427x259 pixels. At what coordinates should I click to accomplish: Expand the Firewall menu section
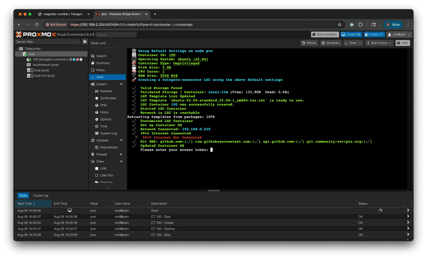click(121, 154)
